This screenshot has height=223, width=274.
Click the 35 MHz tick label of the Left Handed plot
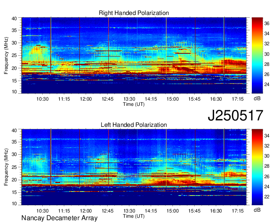coord(14,142)
